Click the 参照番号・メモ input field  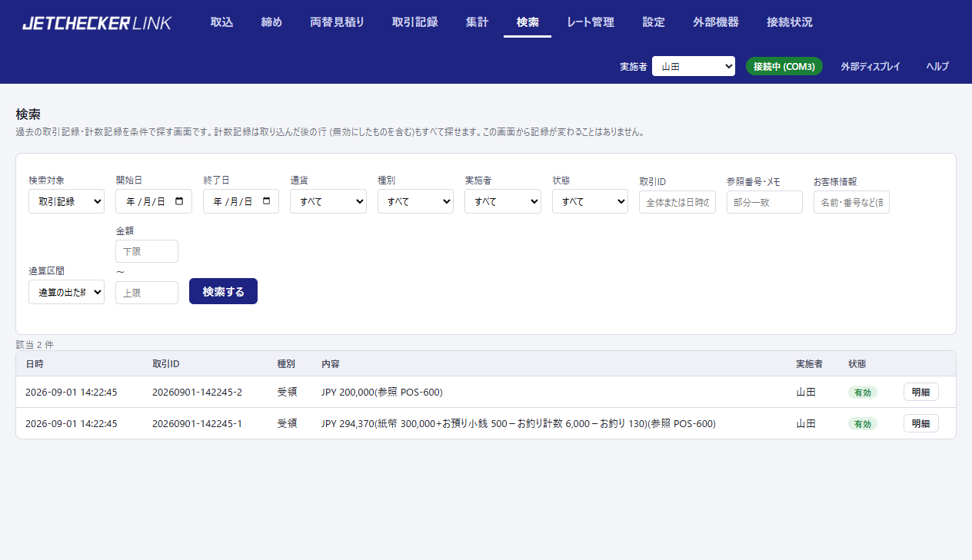coord(764,202)
